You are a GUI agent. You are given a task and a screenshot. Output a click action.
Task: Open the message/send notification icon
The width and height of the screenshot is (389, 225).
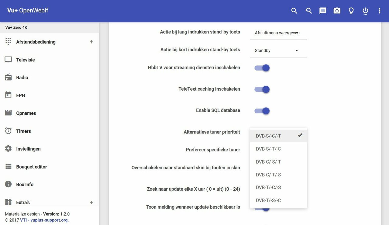tap(322, 10)
